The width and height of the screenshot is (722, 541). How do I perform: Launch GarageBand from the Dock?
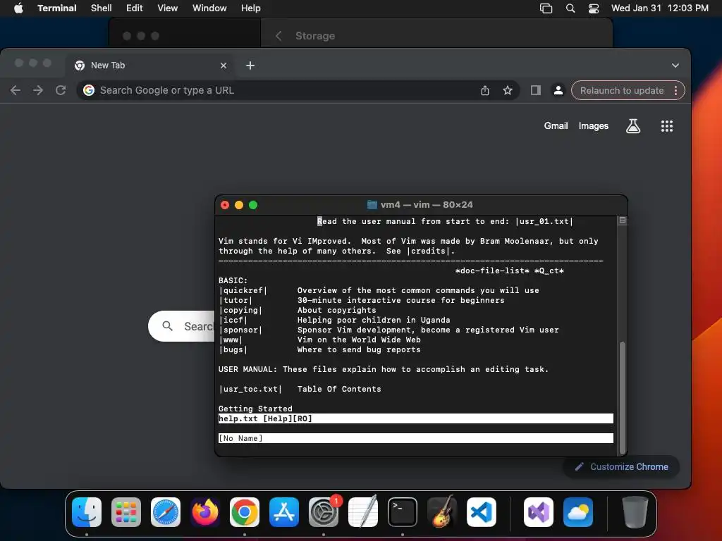tap(442, 512)
